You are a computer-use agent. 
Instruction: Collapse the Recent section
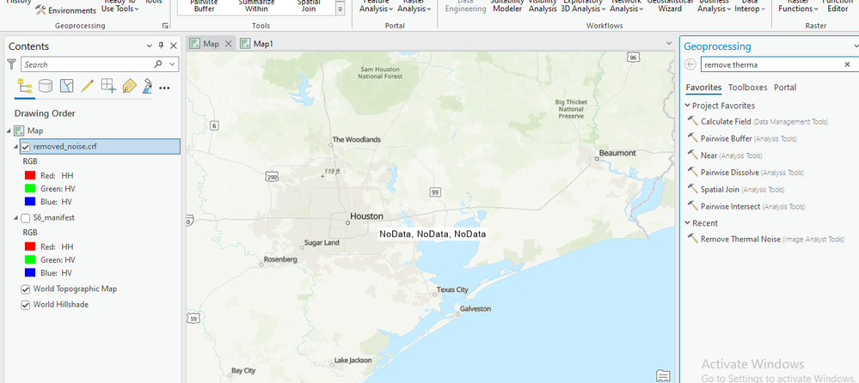tap(688, 222)
